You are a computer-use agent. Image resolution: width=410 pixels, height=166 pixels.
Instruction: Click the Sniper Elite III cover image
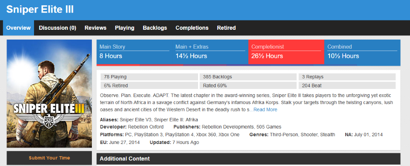coord(49,94)
